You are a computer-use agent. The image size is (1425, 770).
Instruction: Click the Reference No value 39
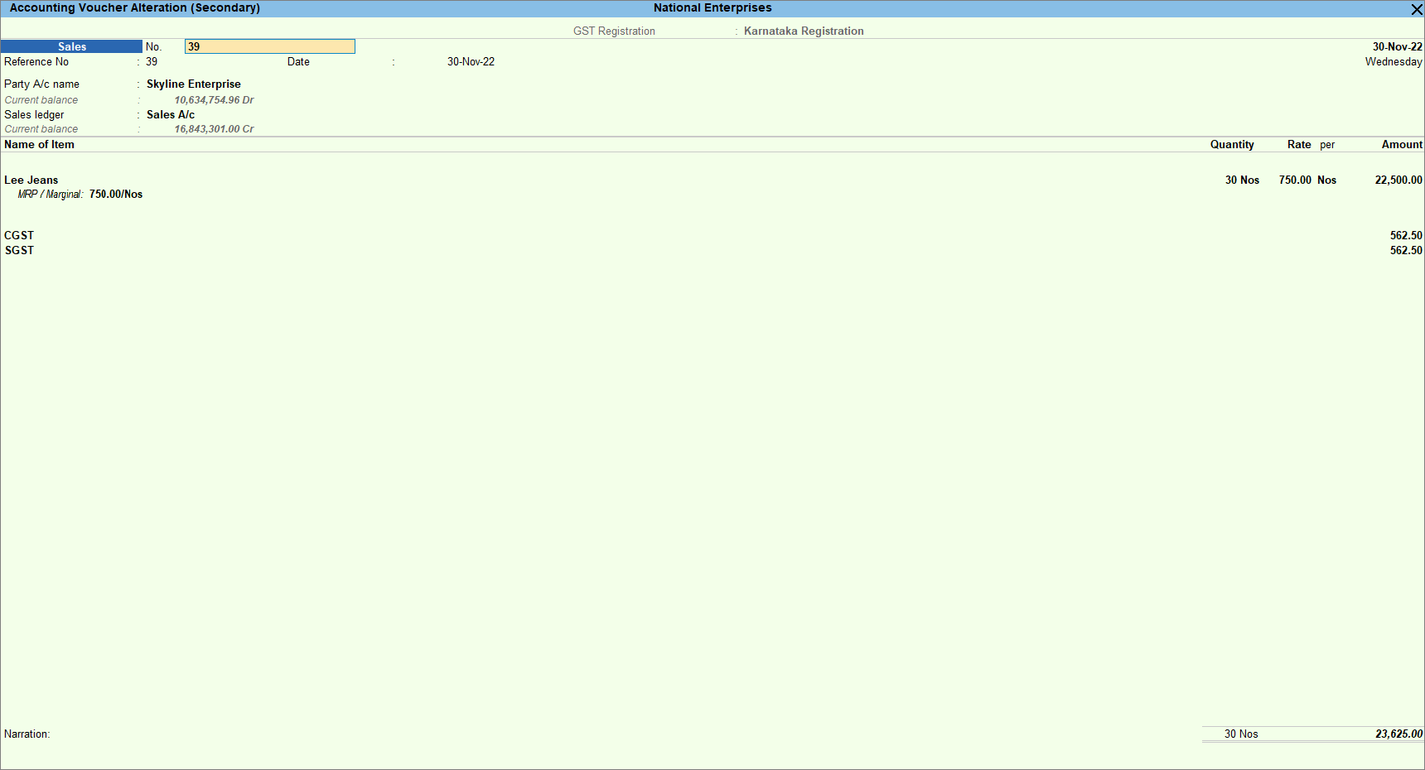point(152,61)
